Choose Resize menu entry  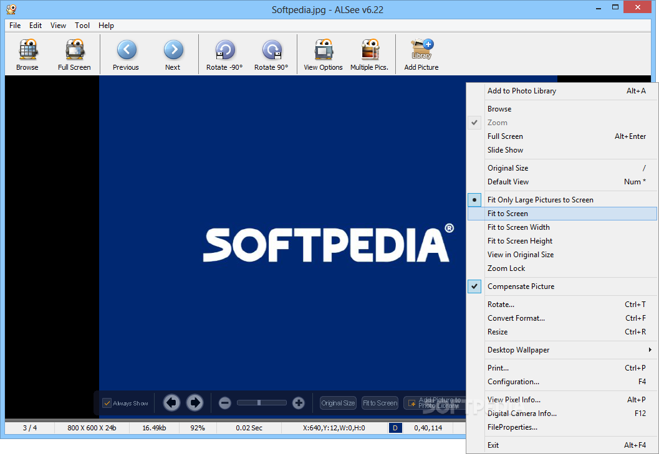click(562, 332)
